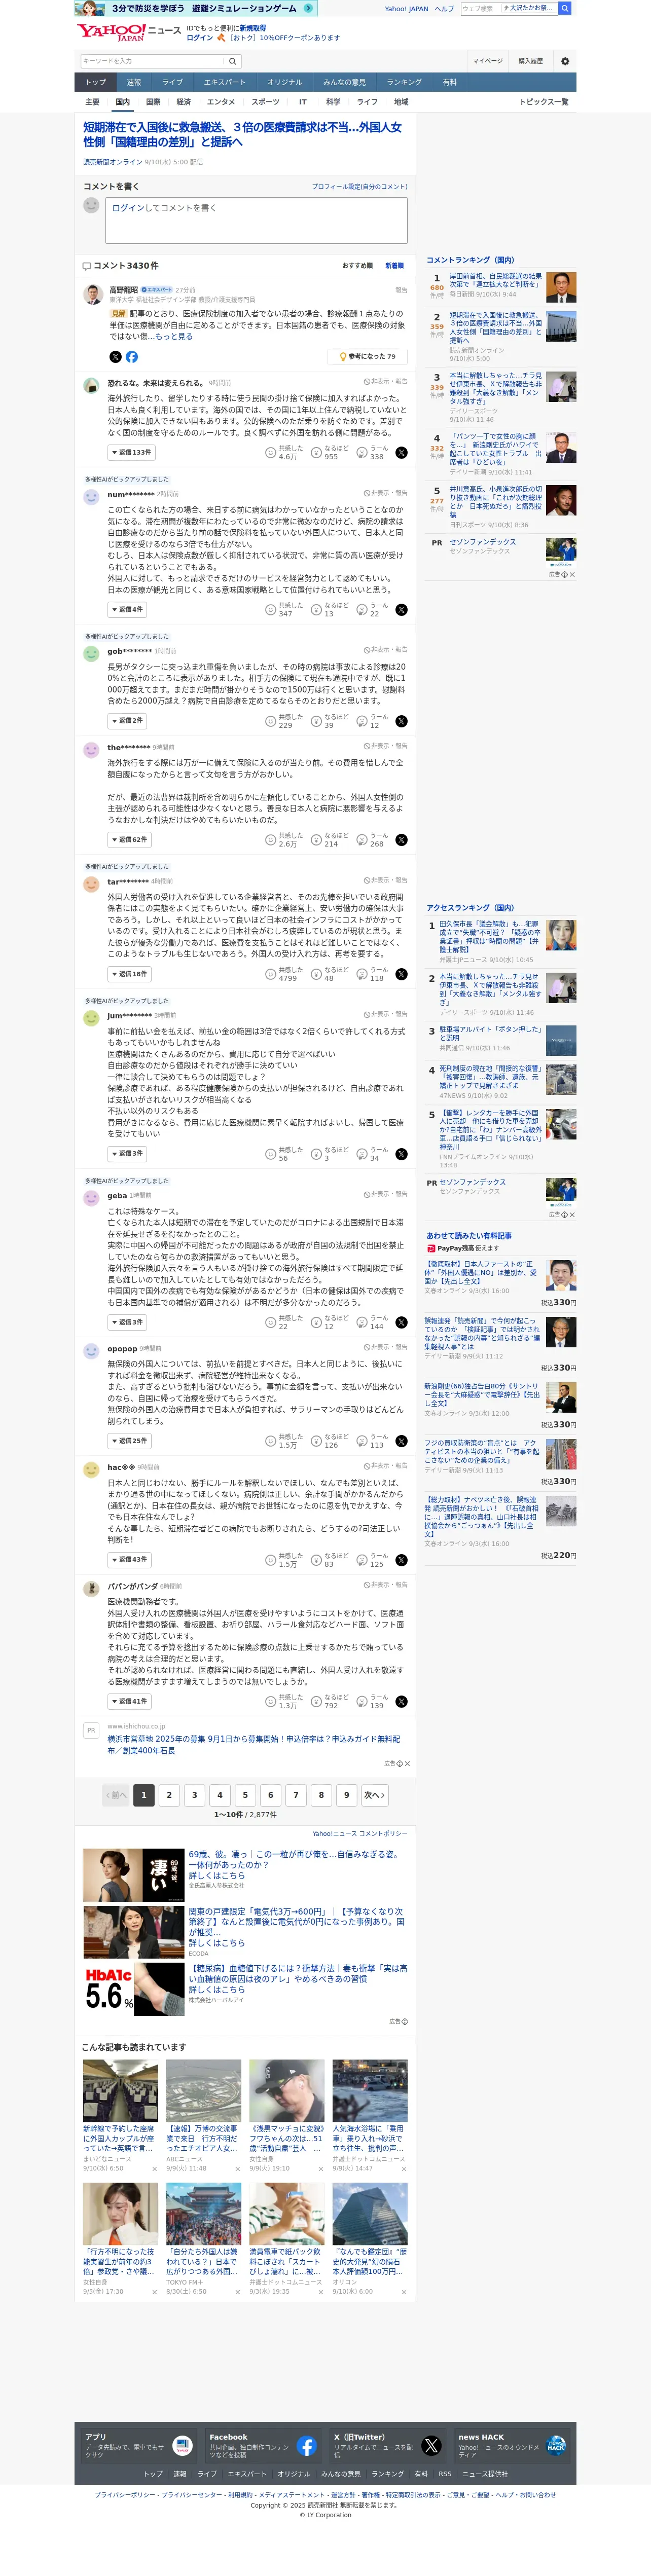The width and height of the screenshot is (651, 2576).
Task: Sort comments by 新着順
Action: [x=394, y=266]
